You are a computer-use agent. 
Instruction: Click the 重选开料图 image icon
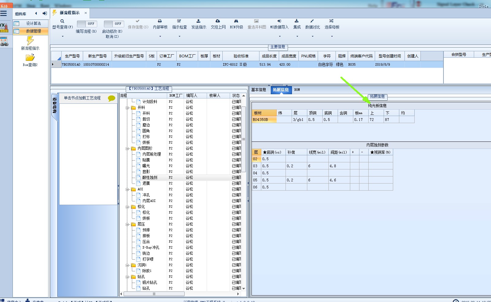pyautogui.click(x=256, y=21)
